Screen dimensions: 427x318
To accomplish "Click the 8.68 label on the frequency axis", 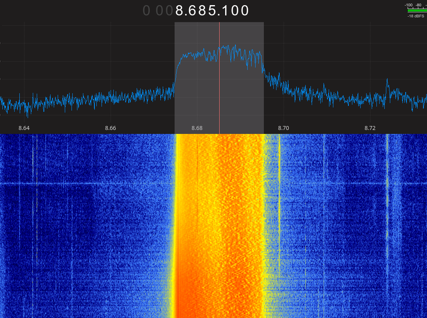I will pyautogui.click(x=197, y=128).
